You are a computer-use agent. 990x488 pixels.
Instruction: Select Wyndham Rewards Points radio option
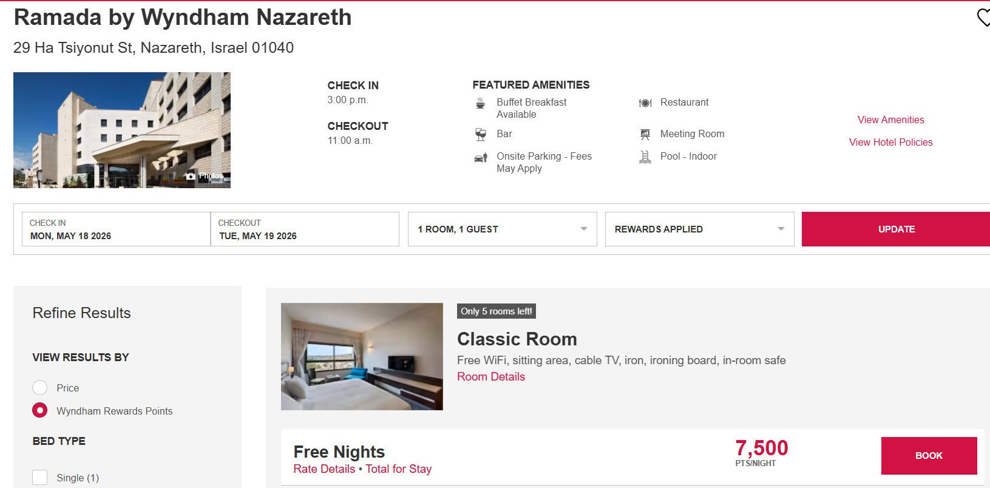tap(40, 411)
